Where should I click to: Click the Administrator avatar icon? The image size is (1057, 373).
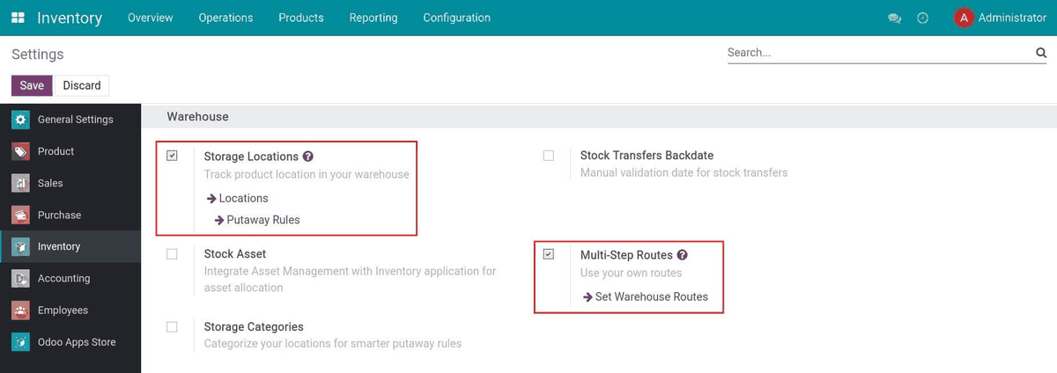coord(964,18)
